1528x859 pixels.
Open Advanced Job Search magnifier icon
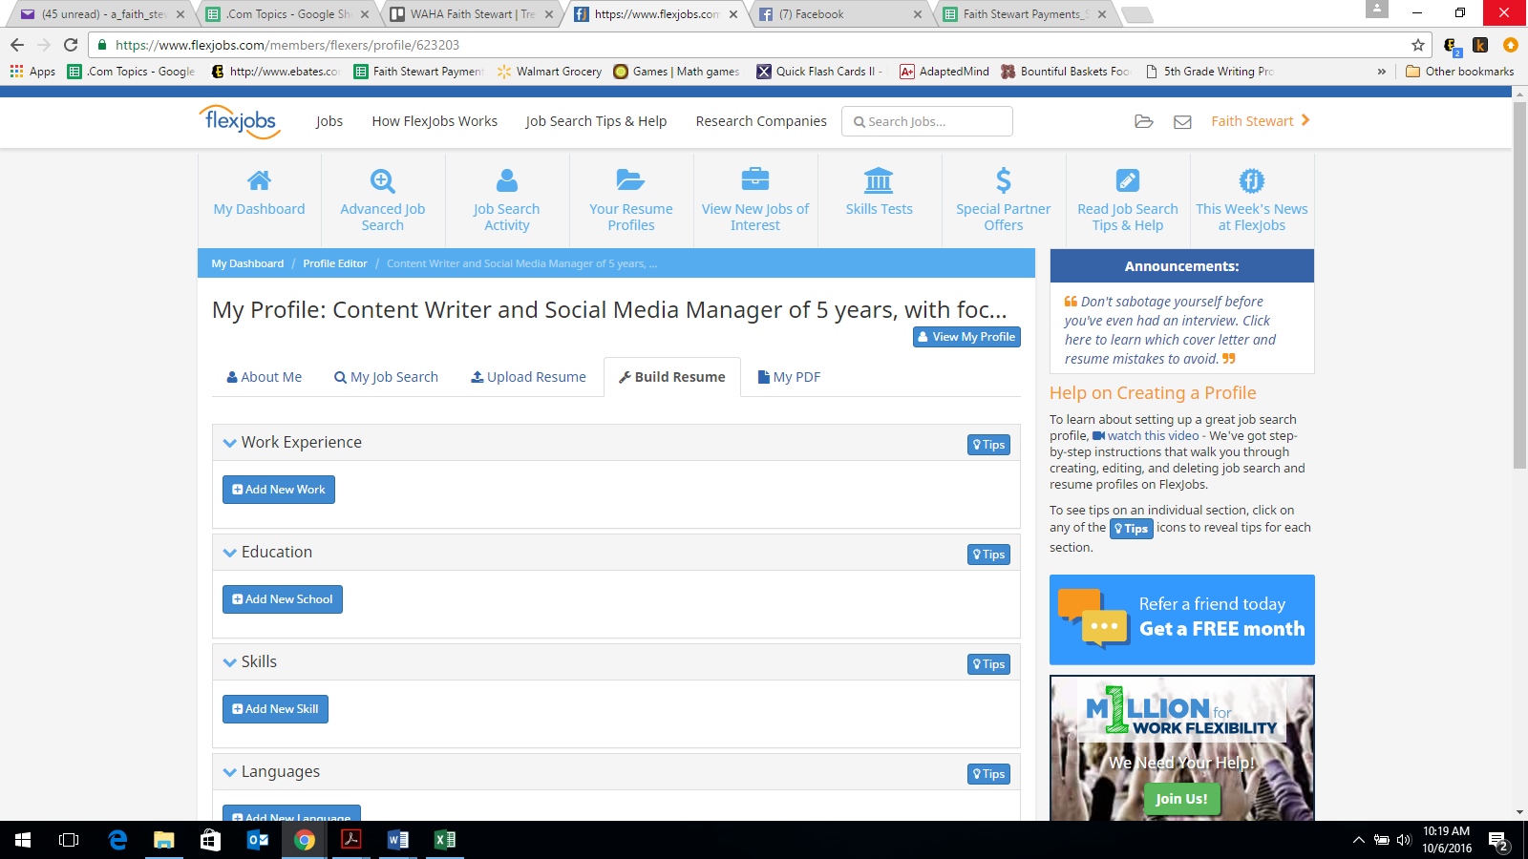[x=382, y=180]
